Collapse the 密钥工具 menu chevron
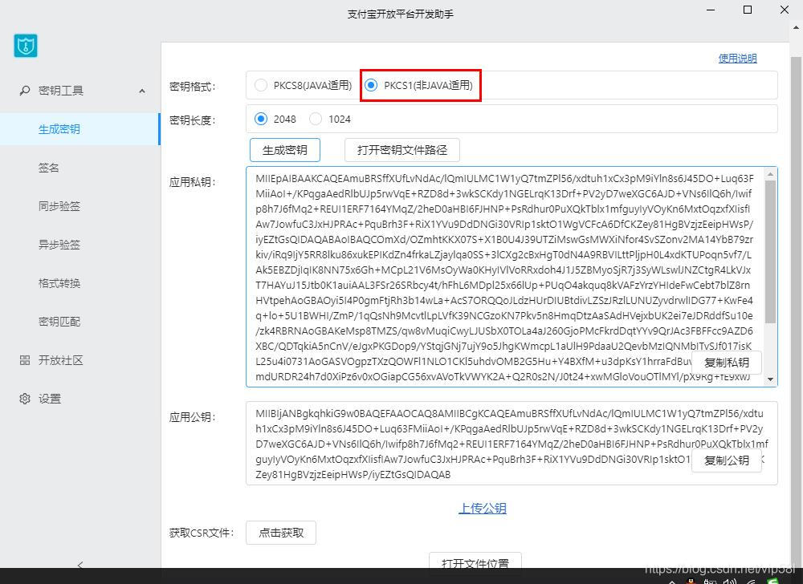The height and width of the screenshot is (584, 803). point(142,91)
